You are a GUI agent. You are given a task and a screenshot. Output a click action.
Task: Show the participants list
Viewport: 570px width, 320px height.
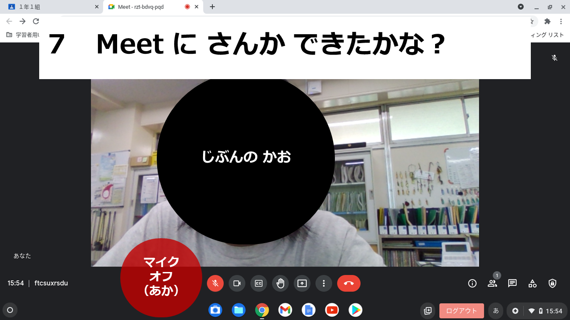click(x=492, y=283)
